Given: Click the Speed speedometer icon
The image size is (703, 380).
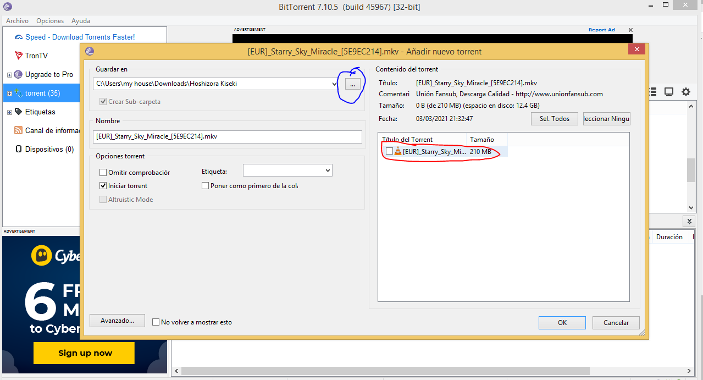Looking at the screenshot, I should coord(19,37).
